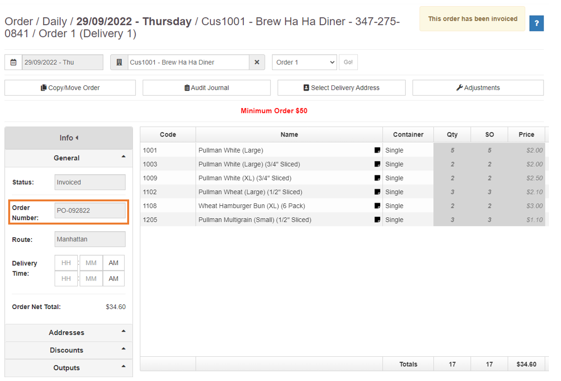Screen dimensions: 561x381
Task: Click the first delivery time HH field
Action: click(x=66, y=263)
